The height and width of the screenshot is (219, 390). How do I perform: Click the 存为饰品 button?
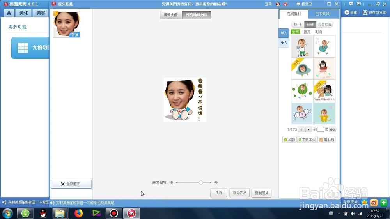pos(239,193)
